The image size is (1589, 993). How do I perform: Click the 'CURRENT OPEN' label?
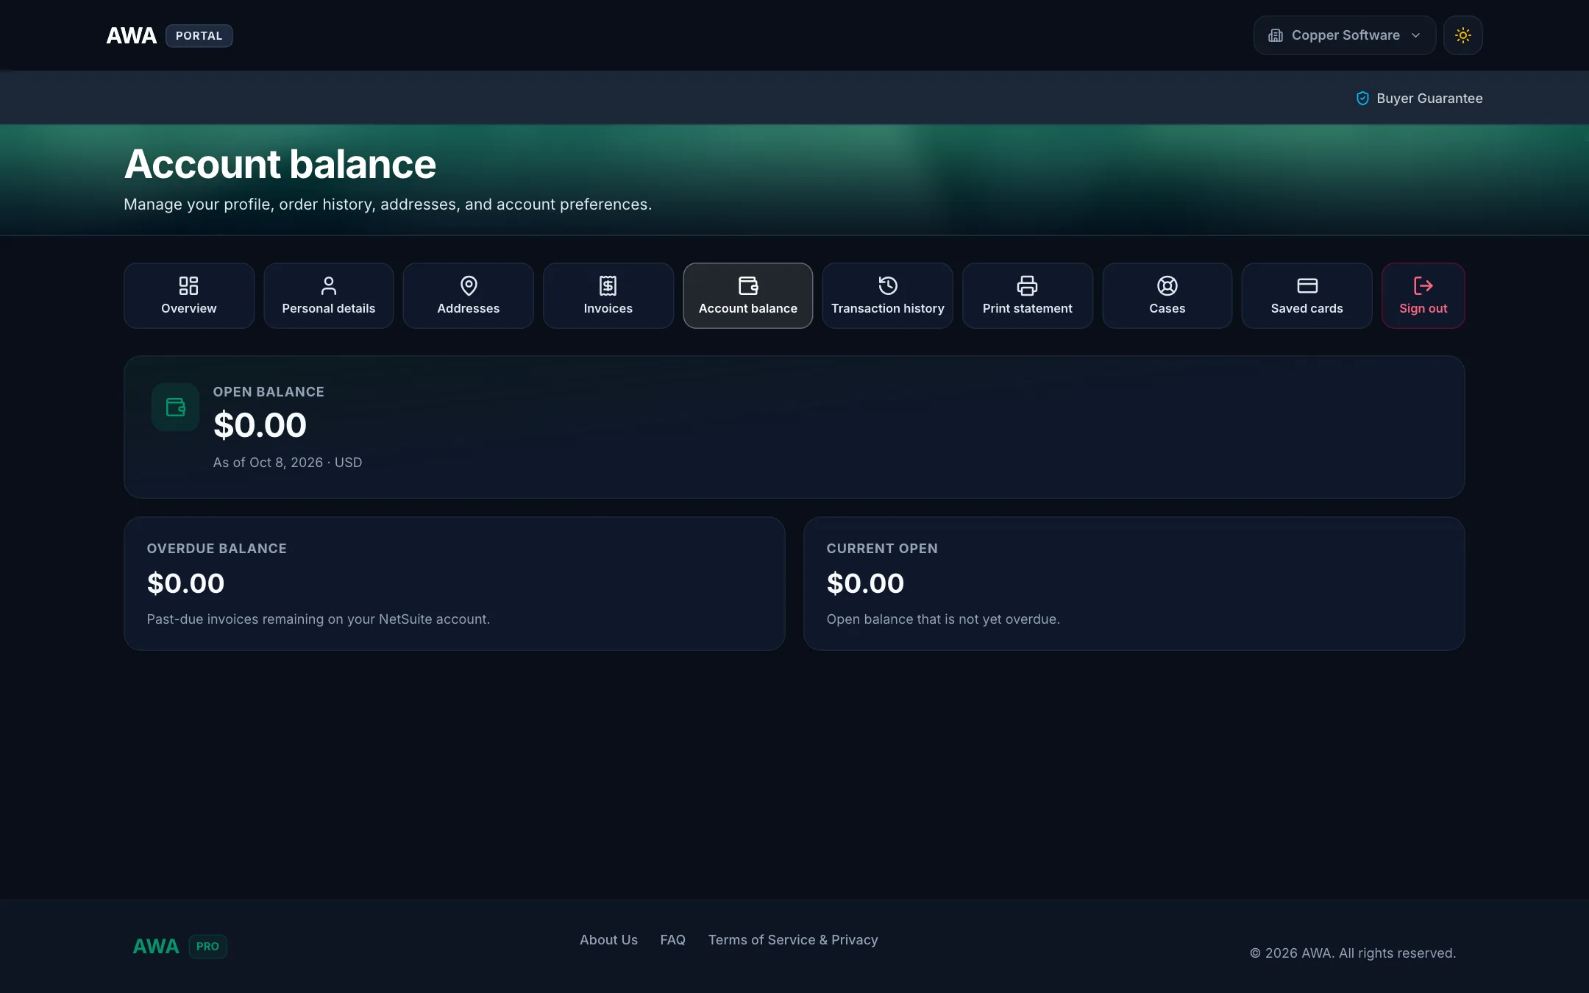(882, 549)
